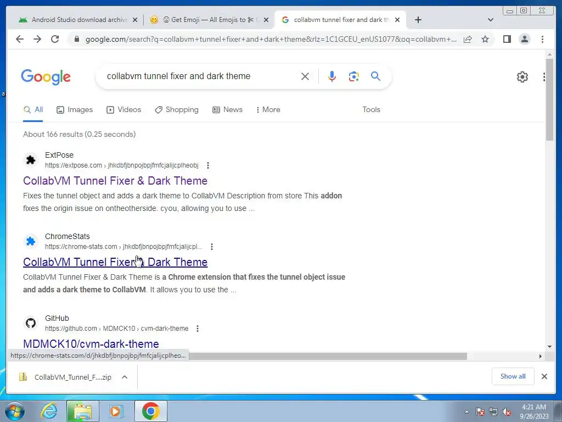562x422 pixels.
Task: Submit search with the magnifier icon
Action: 375,76
